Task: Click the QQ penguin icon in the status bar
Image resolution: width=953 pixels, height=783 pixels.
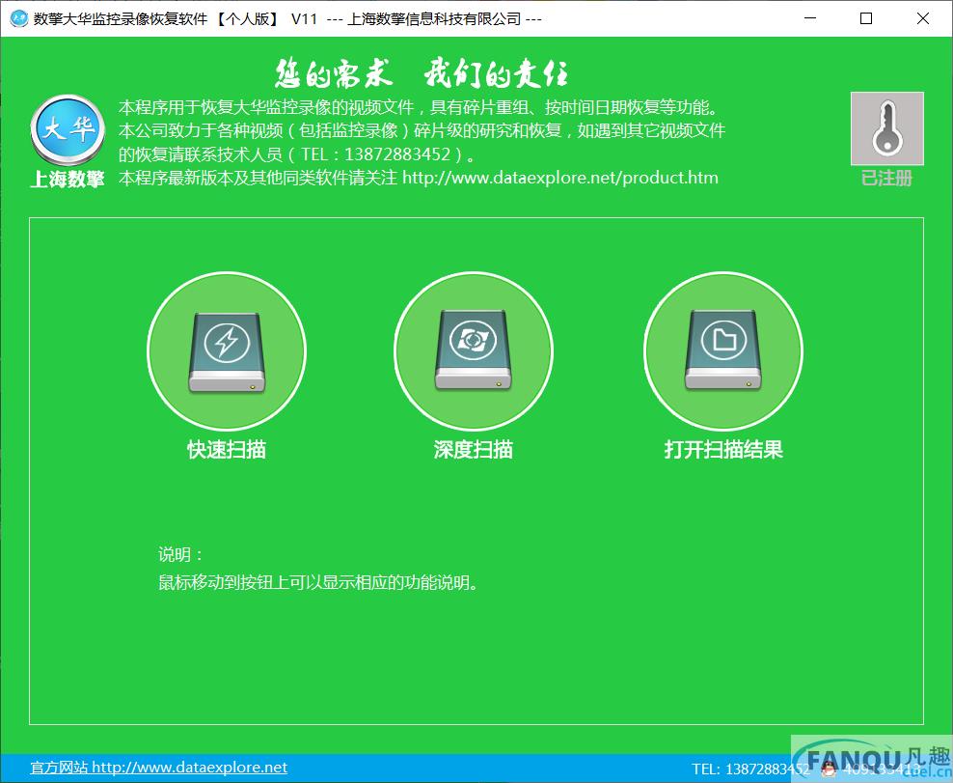Action: tap(829, 769)
